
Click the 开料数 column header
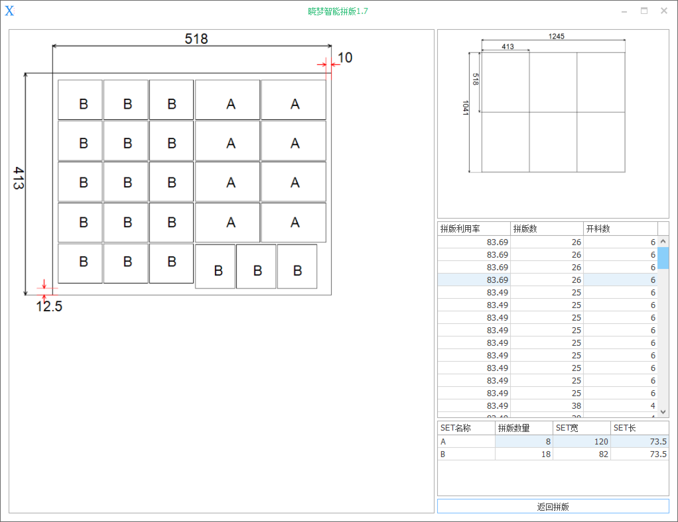[x=620, y=229]
